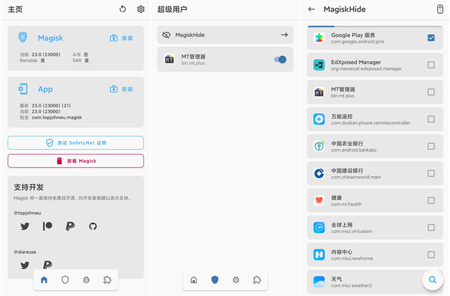Image resolution: width=450 pixels, height=296 pixels.
Task: Tap the refresh icon on home screen
Action: coord(123,9)
